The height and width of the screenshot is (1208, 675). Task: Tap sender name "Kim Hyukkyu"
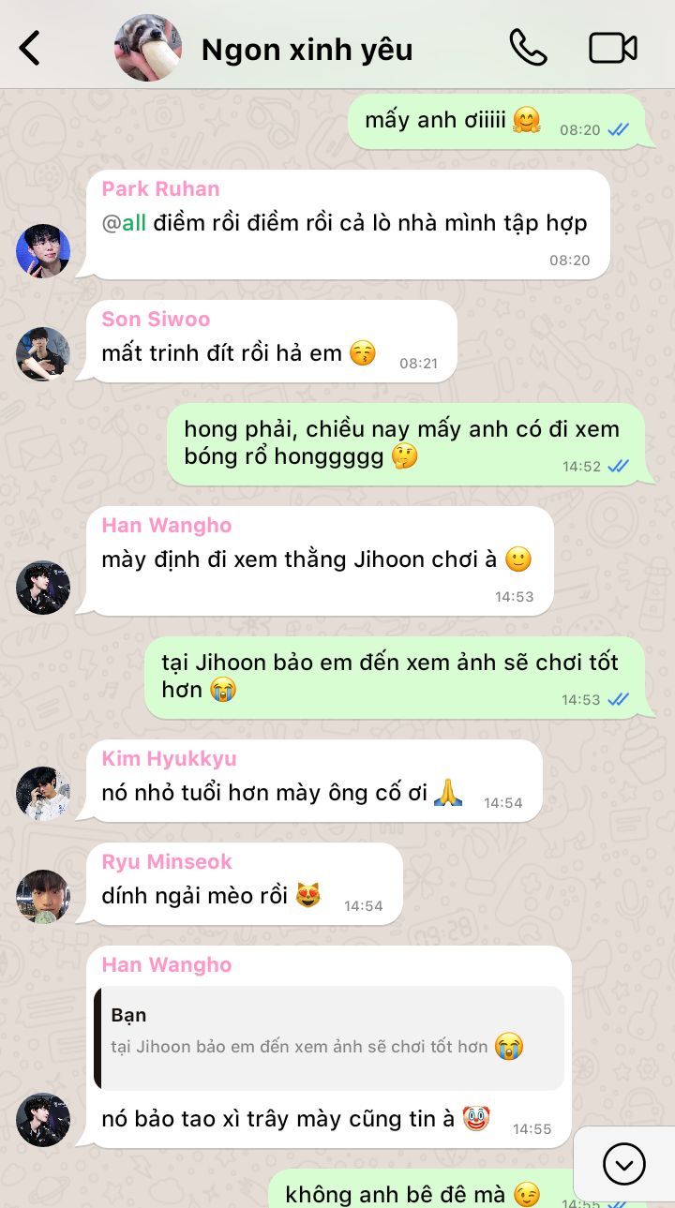tap(169, 758)
